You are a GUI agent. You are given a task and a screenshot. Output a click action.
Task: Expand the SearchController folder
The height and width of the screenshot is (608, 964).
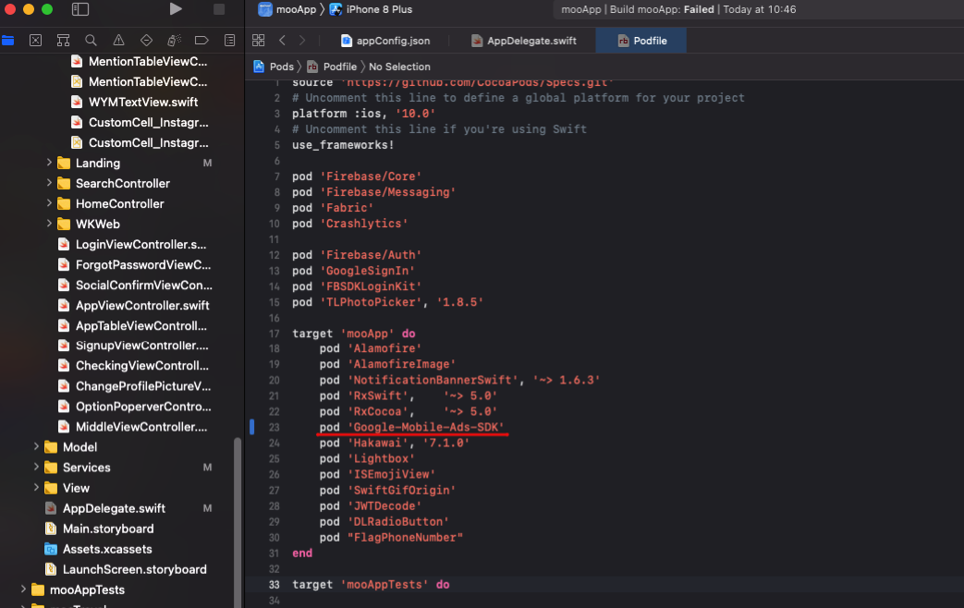tap(49, 183)
